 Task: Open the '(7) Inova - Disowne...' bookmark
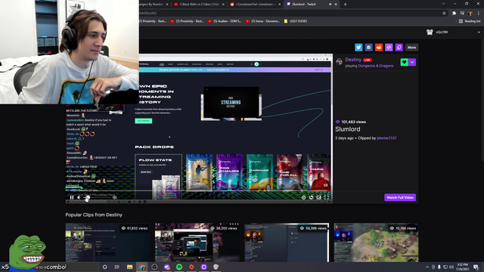coord(262,21)
